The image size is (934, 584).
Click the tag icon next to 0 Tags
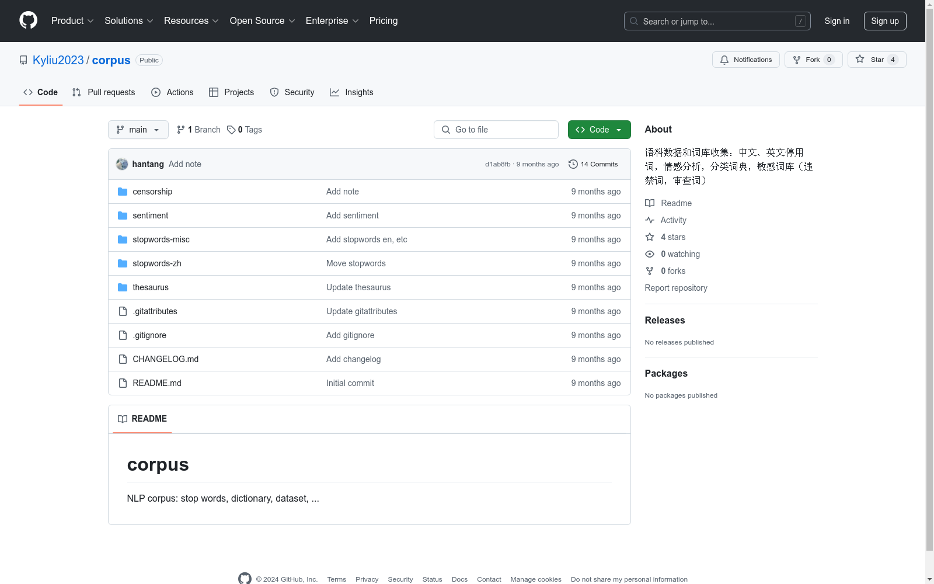tap(231, 130)
